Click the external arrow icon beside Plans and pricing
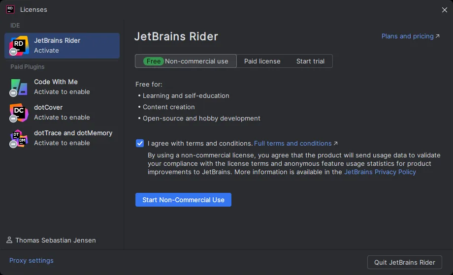The image size is (453, 275). [438, 36]
